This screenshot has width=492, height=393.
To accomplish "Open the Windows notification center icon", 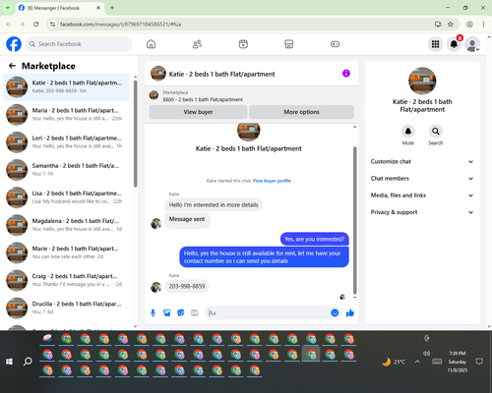I will pos(479,362).
